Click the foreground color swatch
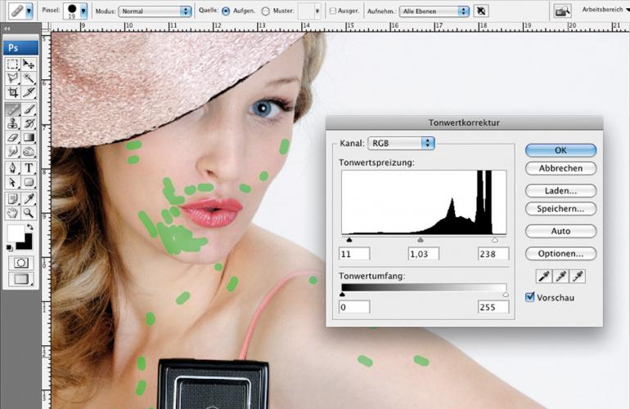This screenshot has width=630, height=409. click(15, 233)
